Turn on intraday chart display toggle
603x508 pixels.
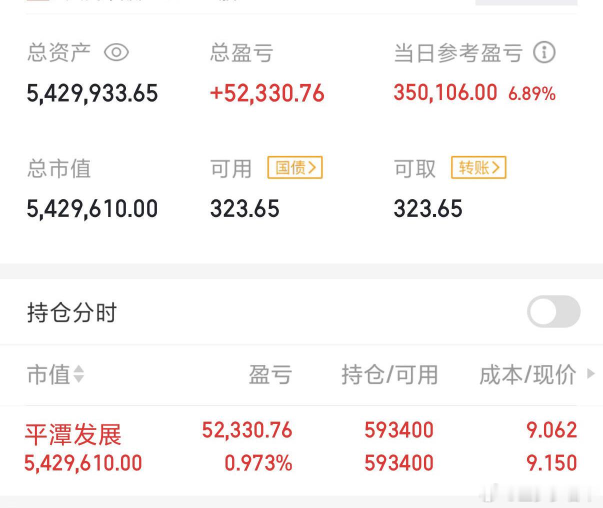click(x=553, y=312)
